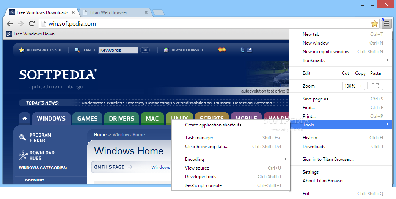396x199 pixels.
Task: Expand the Encoding submenu
Action: [x=231, y=159]
